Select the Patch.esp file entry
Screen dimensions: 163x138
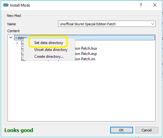pyautogui.click(x=86, y=54)
